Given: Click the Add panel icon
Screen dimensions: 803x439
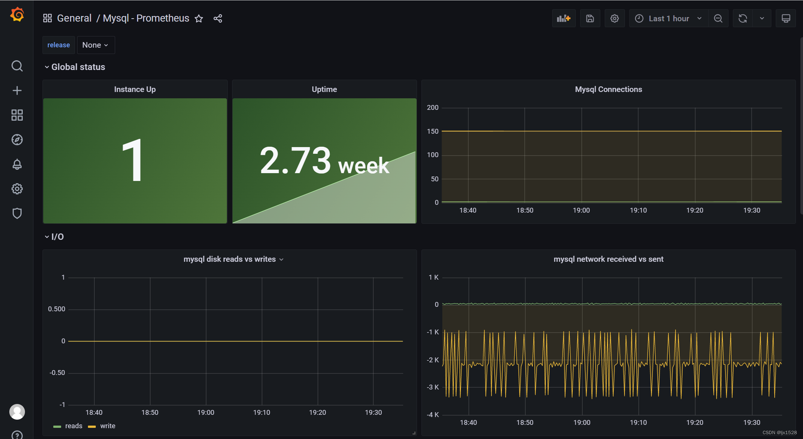Looking at the screenshot, I should click(564, 18).
